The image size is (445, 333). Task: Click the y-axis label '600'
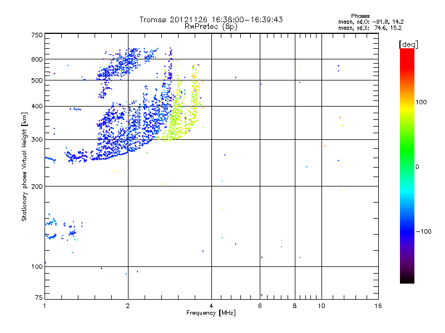[x=37, y=59]
